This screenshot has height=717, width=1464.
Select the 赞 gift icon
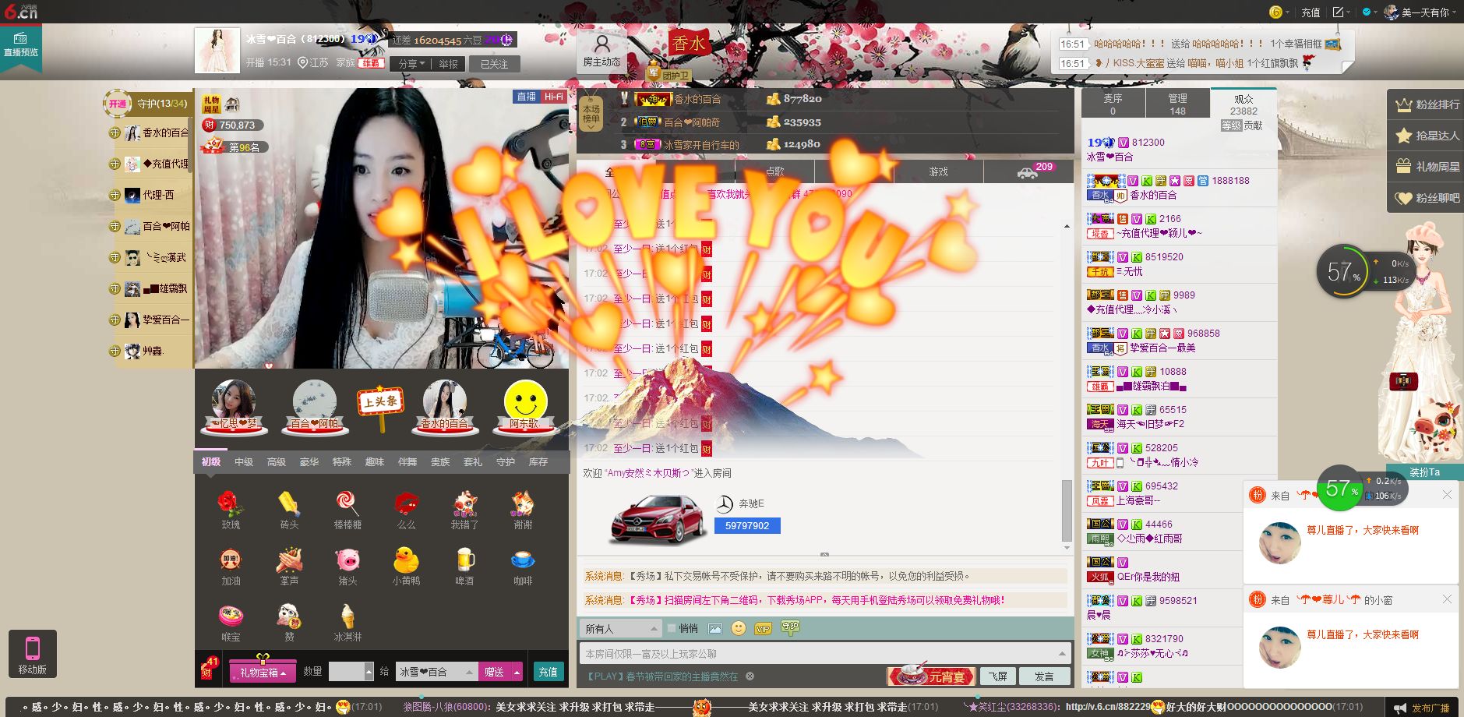tap(289, 616)
